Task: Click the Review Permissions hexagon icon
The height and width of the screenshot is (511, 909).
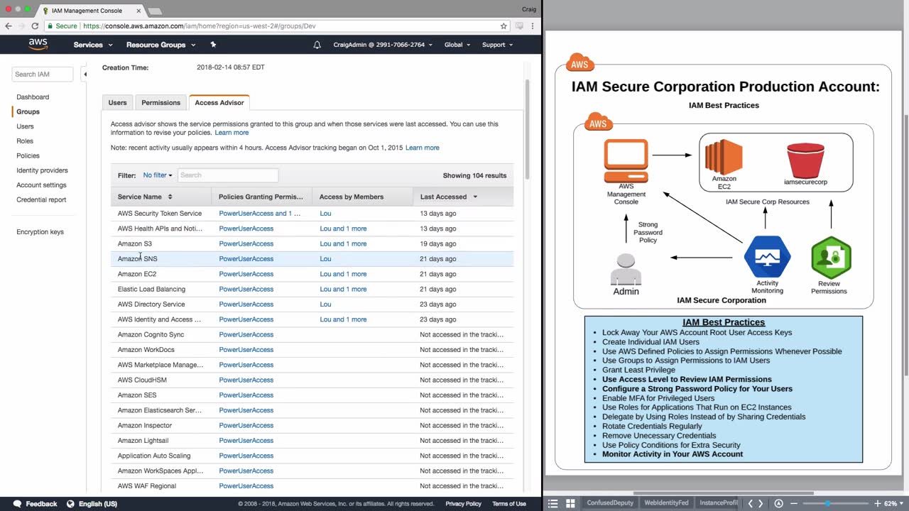Action: click(831, 258)
